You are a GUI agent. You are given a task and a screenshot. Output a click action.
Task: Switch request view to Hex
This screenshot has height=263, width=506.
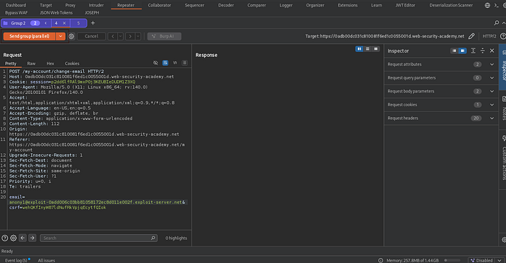(x=51, y=64)
